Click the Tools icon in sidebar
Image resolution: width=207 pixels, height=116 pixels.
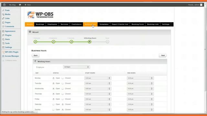point(3,43)
